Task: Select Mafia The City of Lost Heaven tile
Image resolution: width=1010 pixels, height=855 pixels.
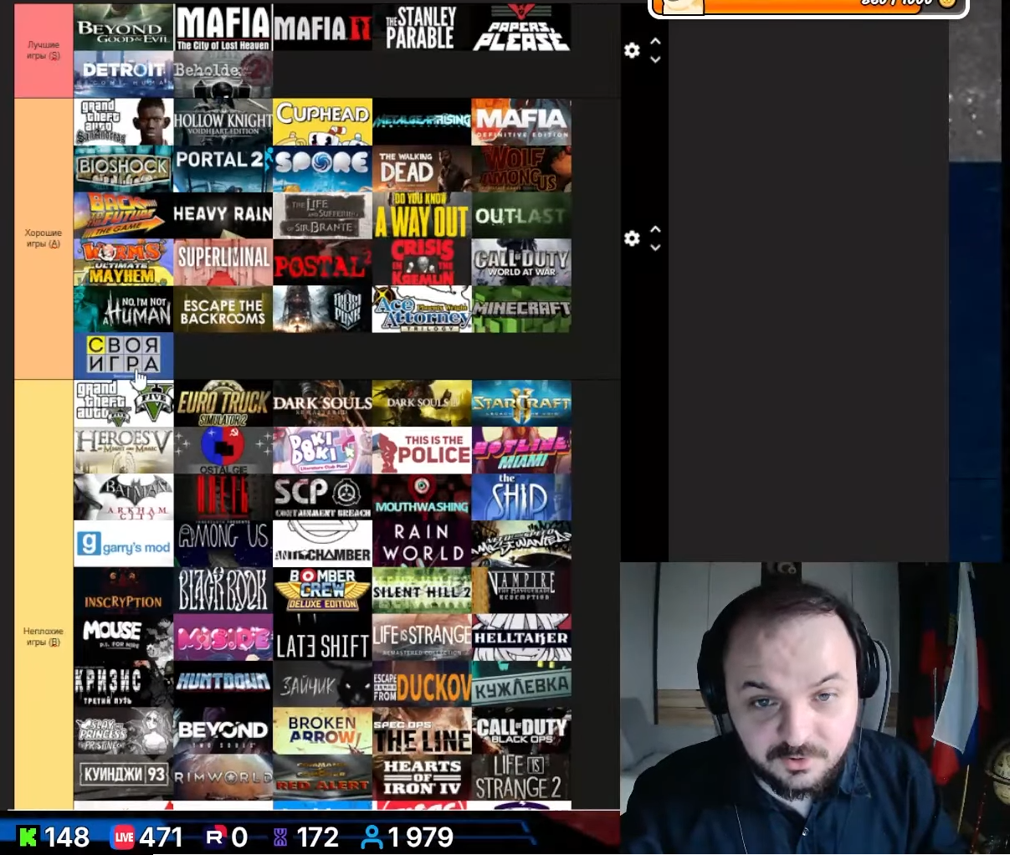Action: [223, 28]
